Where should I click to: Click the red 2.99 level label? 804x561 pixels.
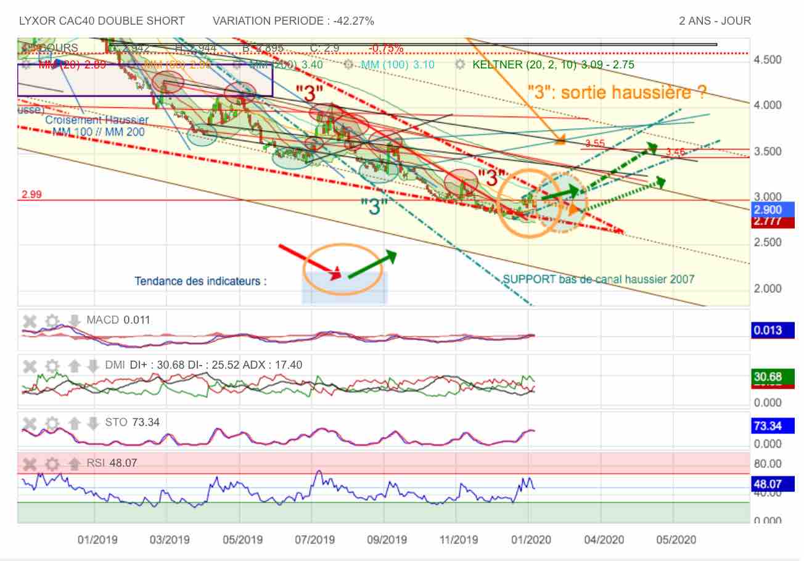pyautogui.click(x=31, y=195)
